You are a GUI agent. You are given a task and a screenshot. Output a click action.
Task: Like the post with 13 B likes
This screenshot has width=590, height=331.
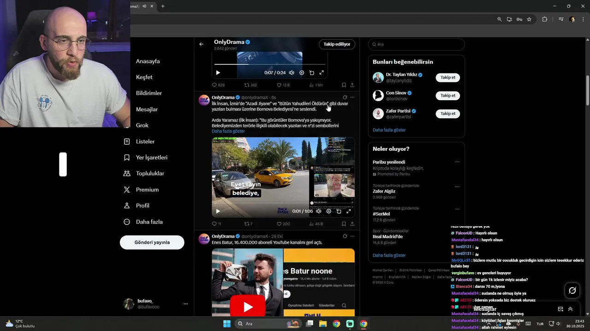point(283,85)
